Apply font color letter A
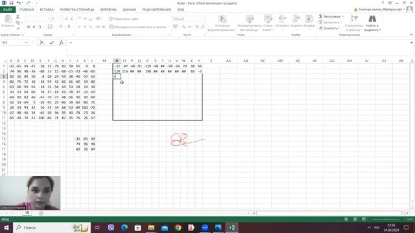415x233 pixels. [69, 27]
